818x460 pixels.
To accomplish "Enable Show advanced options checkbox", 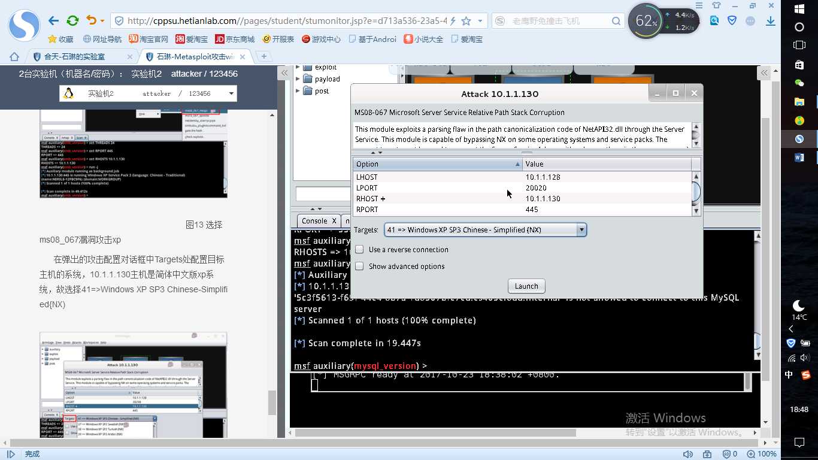I will (359, 266).
